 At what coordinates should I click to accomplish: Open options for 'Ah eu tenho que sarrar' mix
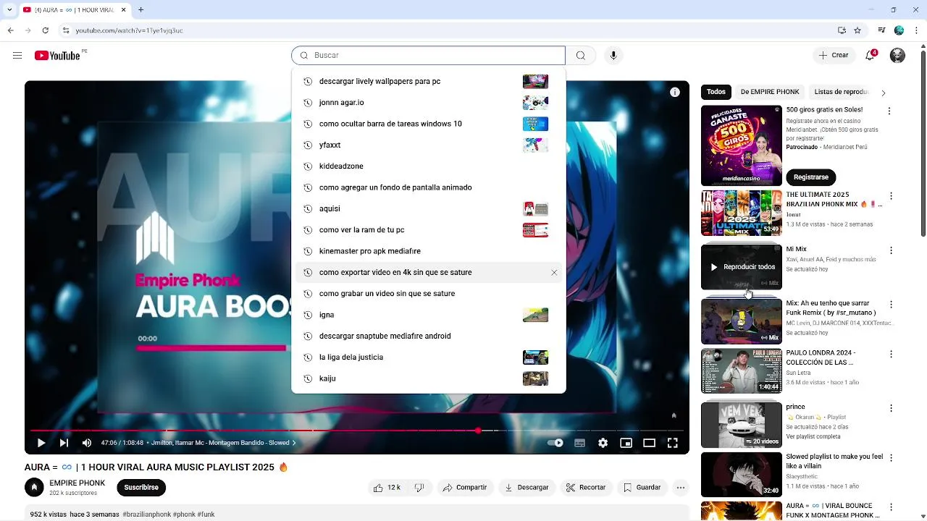click(891, 305)
